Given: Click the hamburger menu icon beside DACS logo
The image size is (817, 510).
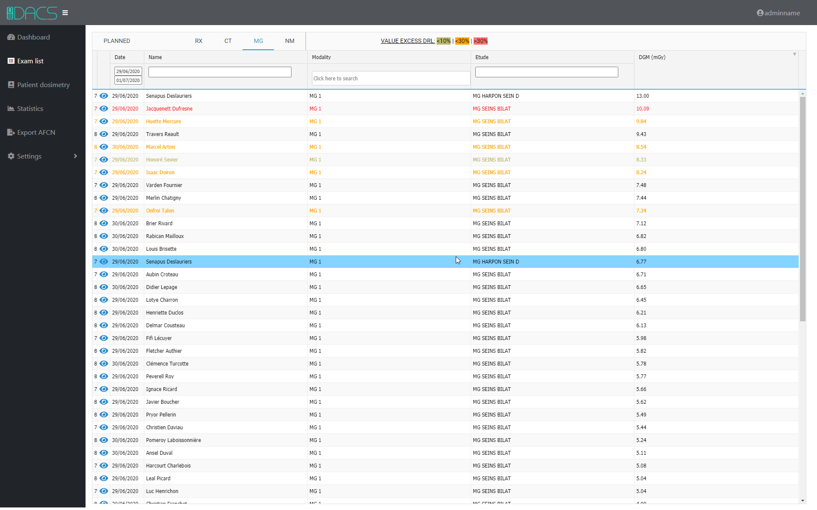Looking at the screenshot, I should (x=65, y=13).
